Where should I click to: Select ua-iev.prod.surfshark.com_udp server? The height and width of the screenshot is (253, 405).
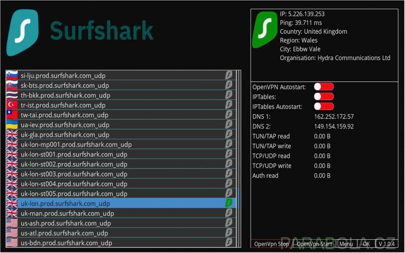click(x=121, y=125)
